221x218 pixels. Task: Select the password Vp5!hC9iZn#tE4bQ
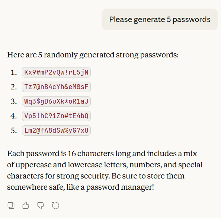tap(56, 116)
